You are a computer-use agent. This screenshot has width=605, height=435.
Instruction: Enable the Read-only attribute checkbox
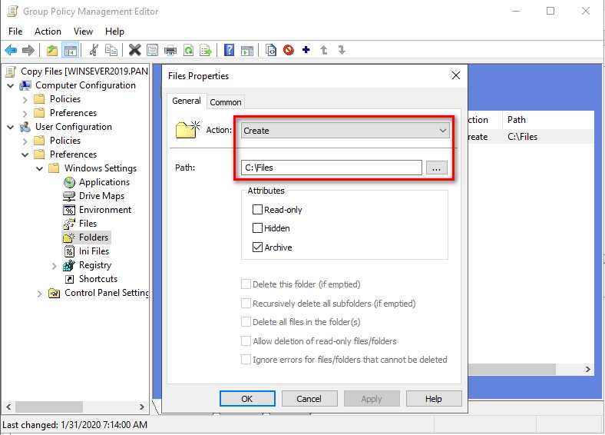tap(257, 210)
